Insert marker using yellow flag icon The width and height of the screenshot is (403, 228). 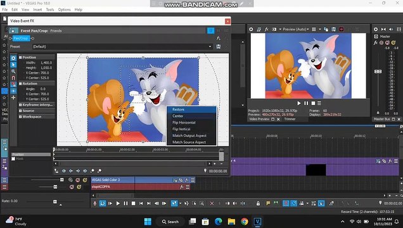(x=268, y=203)
